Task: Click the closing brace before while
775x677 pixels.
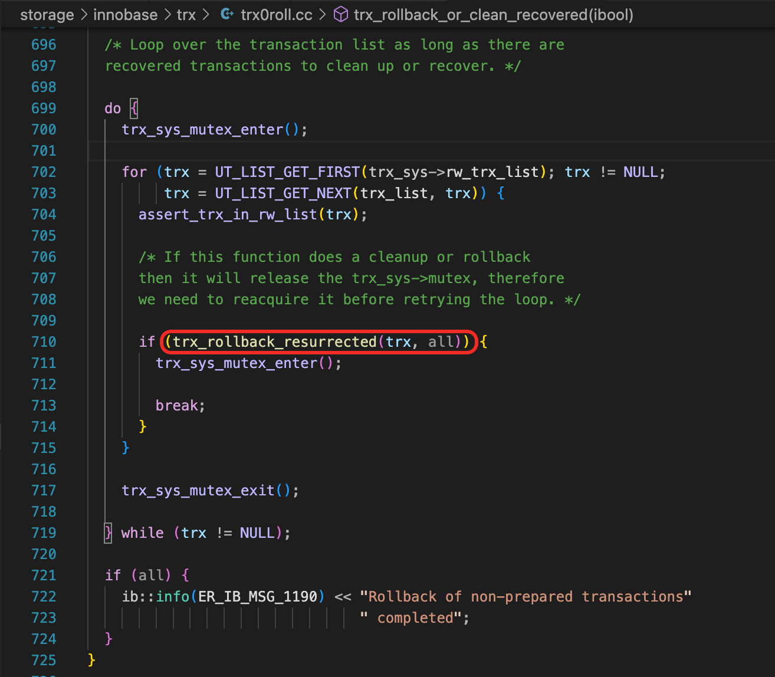Action: pos(109,533)
